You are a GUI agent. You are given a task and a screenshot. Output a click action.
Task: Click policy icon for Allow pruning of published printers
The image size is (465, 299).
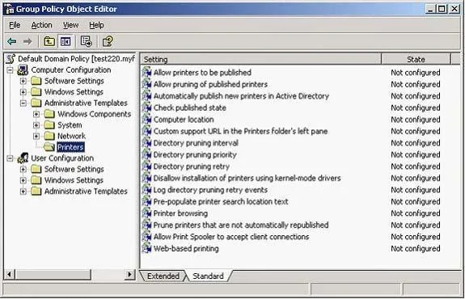pos(147,84)
